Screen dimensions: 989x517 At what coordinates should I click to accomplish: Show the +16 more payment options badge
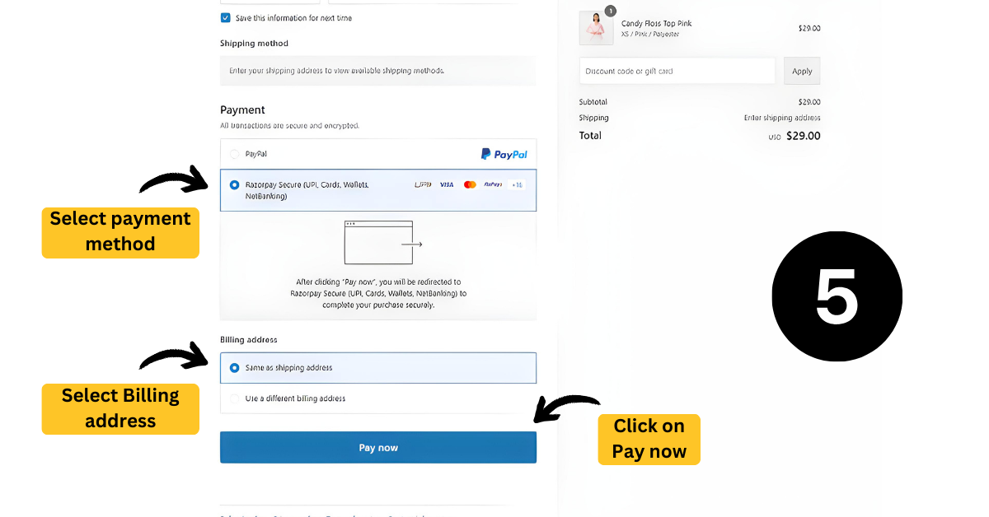517,184
